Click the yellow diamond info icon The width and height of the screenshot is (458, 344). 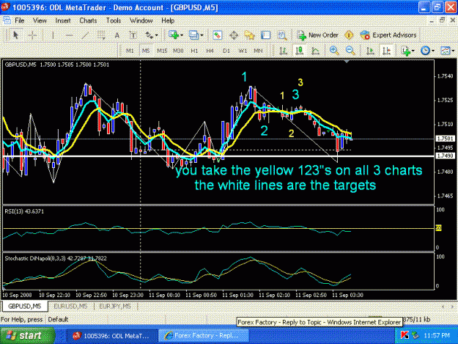(x=349, y=35)
